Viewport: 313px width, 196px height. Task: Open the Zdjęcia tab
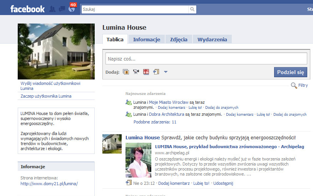pyautogui.click(x=179, y=39)
